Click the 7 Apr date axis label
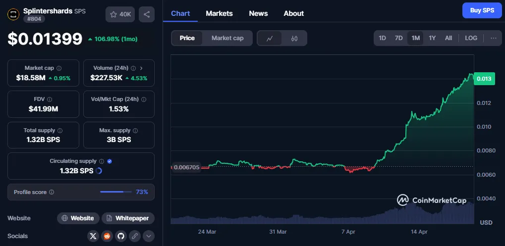Screen dimensions: 505x246 pyautogui.click(x=348, y=232)
